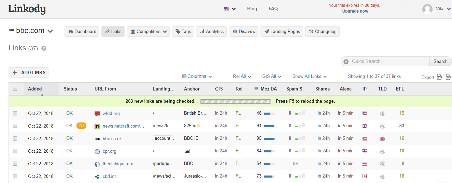Click the cbd.int favicon
452x183 pixels.
(x=97, y=177)
